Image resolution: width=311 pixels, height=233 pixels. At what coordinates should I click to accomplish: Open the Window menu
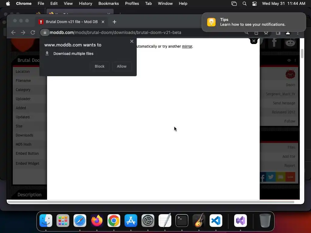[165, 3]
